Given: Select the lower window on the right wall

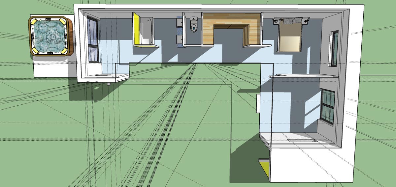Looking at the screenshot, I should click(x=328, y=107).
